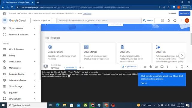Expand VPC network submenu chevron
Screen dimensions: 192x108
coord(34,99)
